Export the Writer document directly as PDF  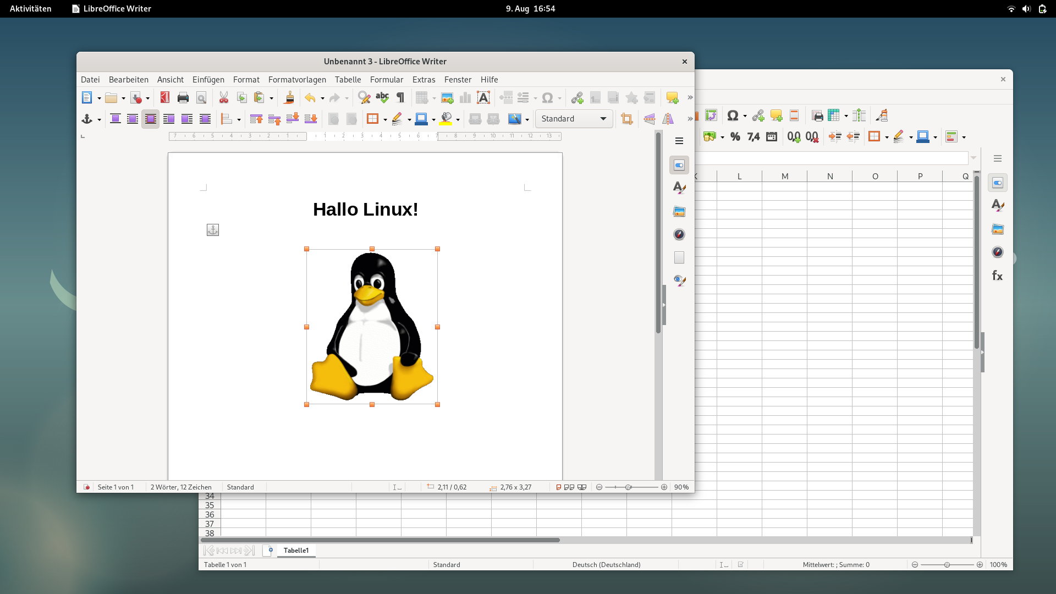tap(164, 98)
